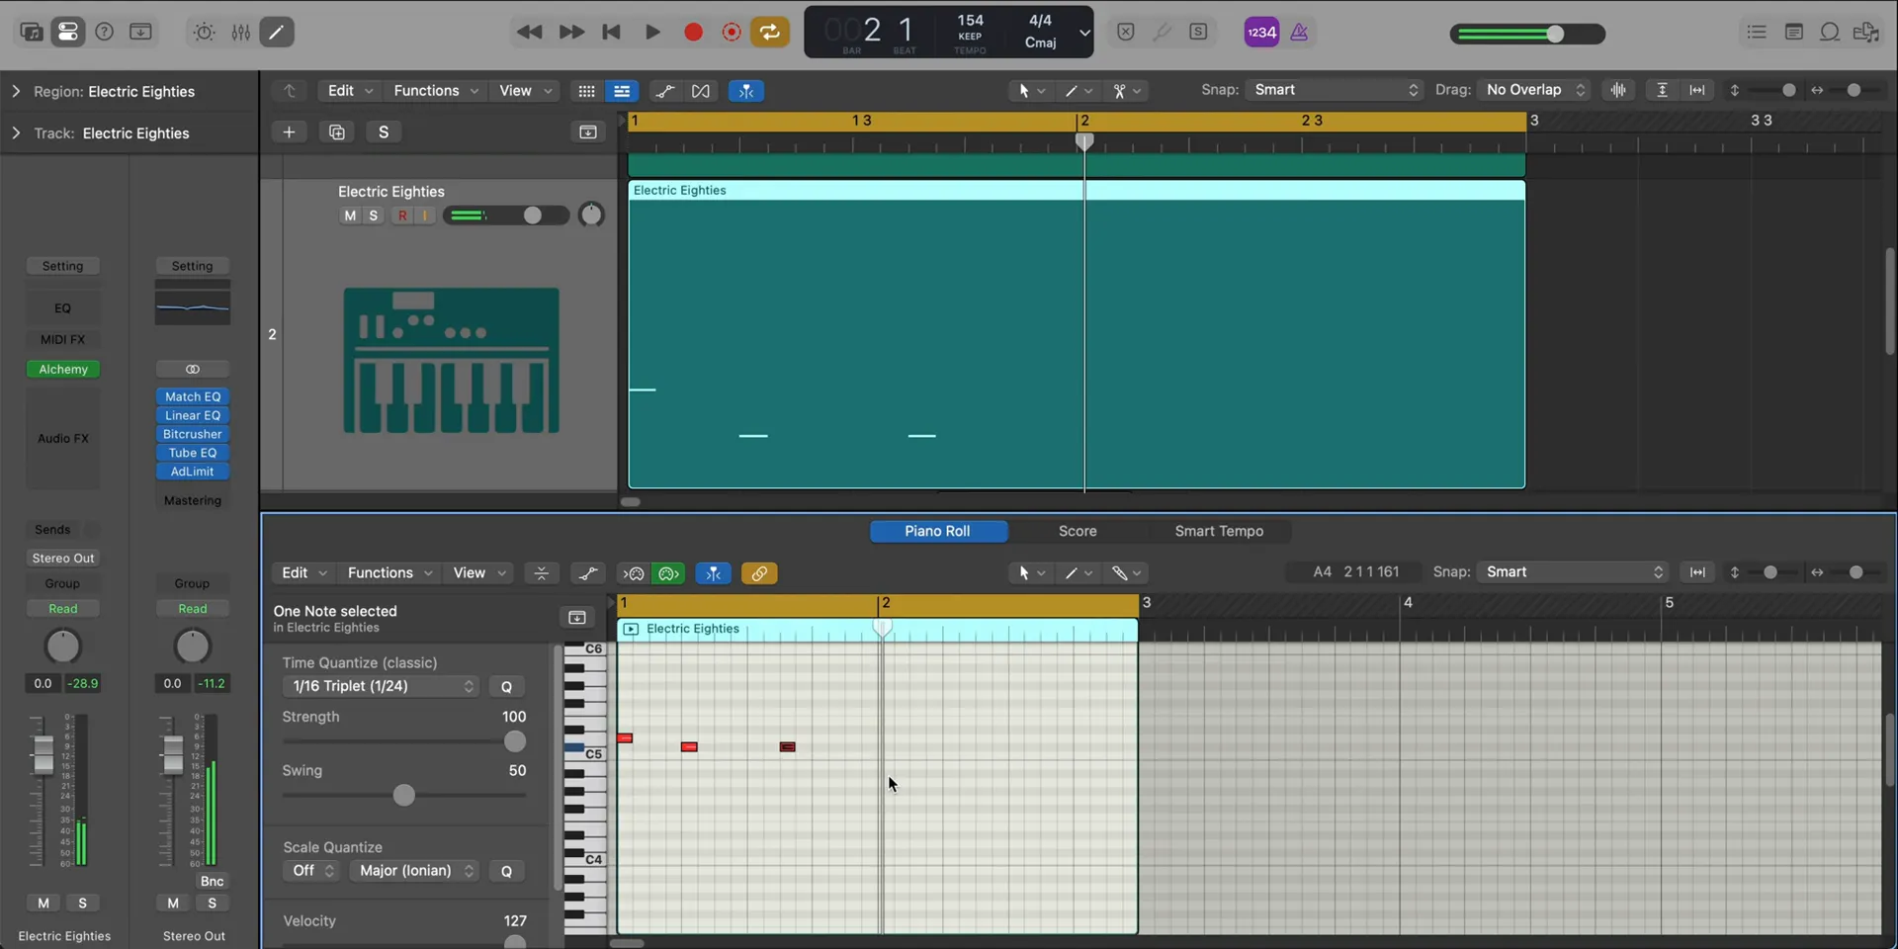The width and height of the screenshot is (1898, 949).
Task: Switch to grid view icon in Tracks toolbar
Action: click(586, 91)
